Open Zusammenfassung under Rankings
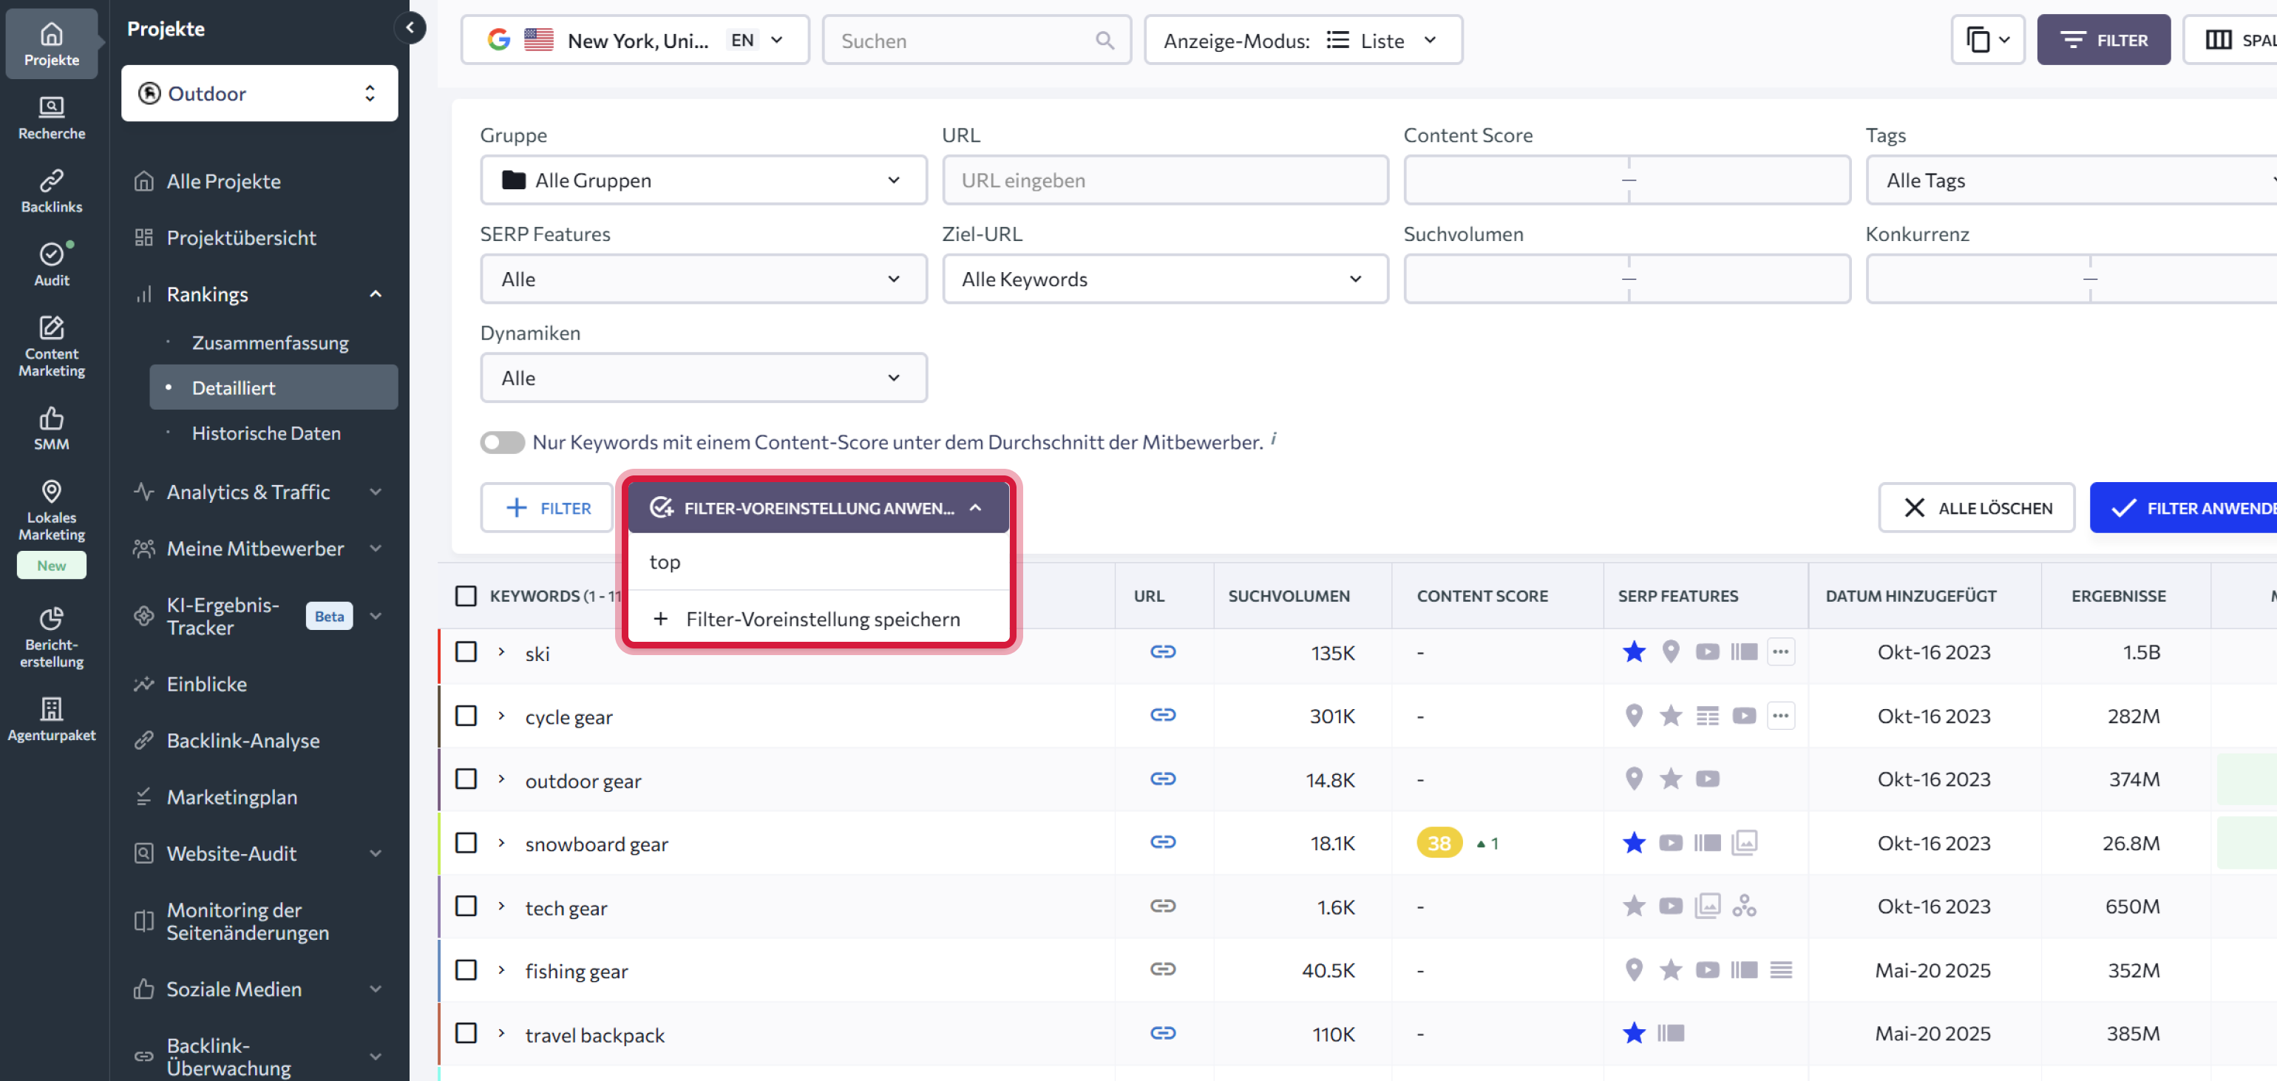This screenshot has width=2277, height=1081. point(270,342)
